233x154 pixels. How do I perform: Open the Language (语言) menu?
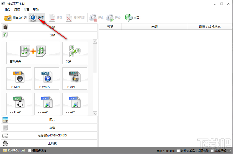26,9
